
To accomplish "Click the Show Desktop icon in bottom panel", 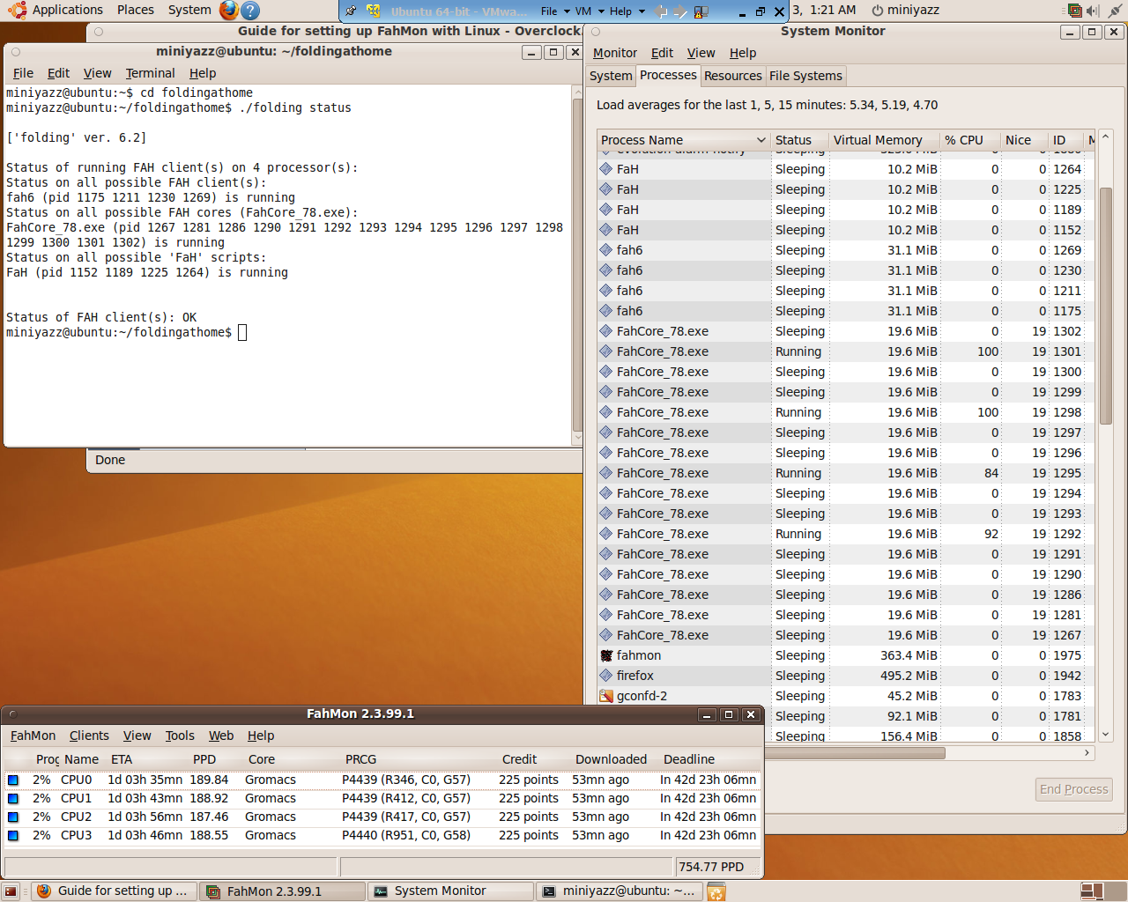I will coord(11,891).
